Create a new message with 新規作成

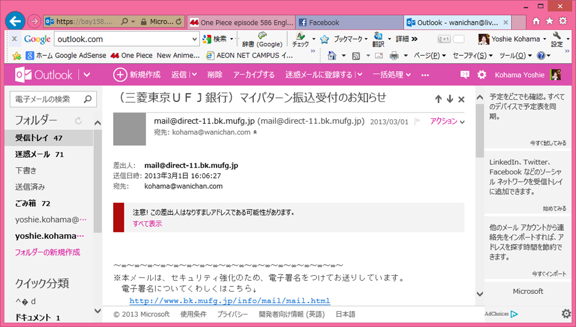137,75
